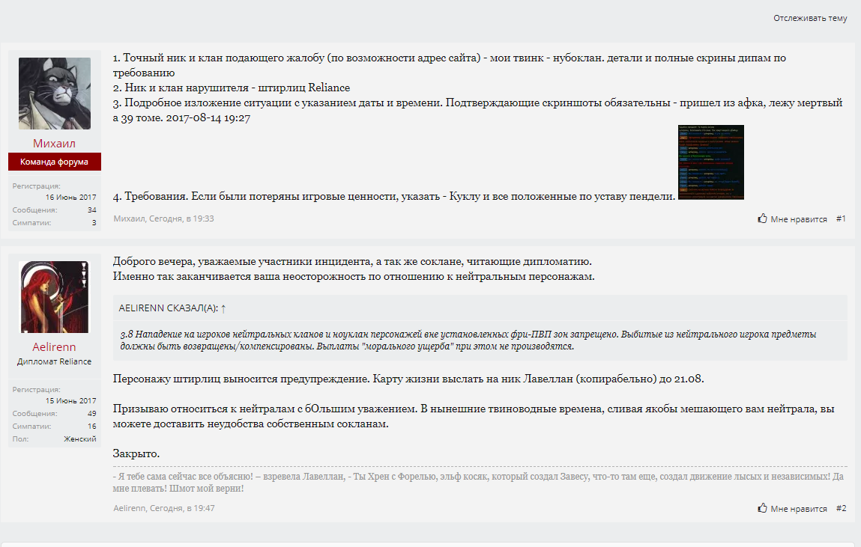Click the thumbs-up icon on Михаил's post

click(762, 219)
